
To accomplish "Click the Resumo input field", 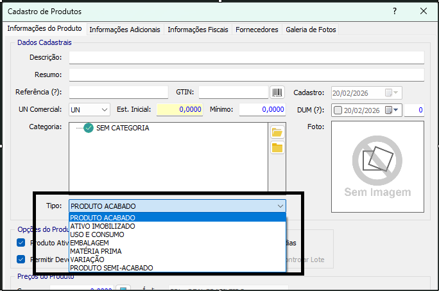I will tap(246, 75).
